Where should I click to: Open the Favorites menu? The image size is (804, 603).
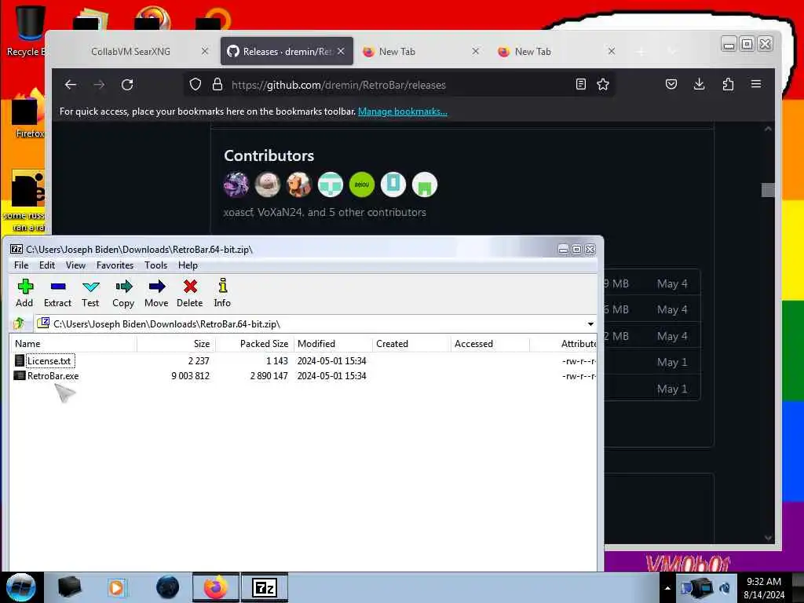click(x=115, y=265)
